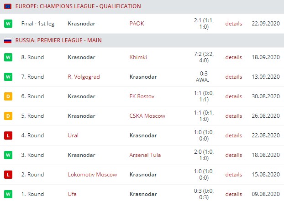This screenshot has height=201, width=284.
Task: Click the yellow D icon for FK Rostov match
Action: 8,96
